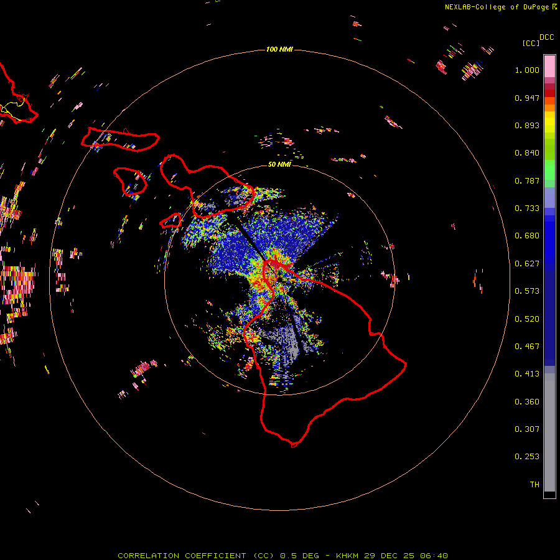Image resolution: width=560 pixels, height=560 pixels.
Task: Click the 06:40 time stamp
Action: 434,556
